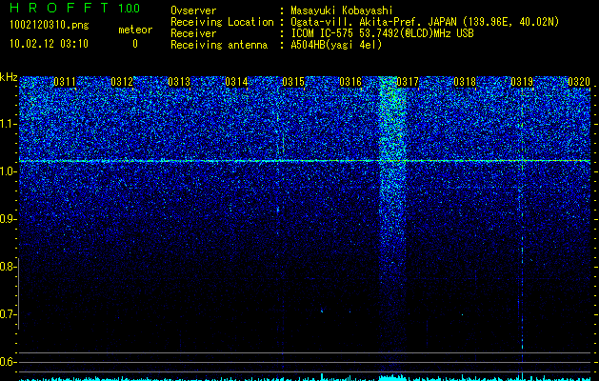Screen dimensions: 599x381
Task: Click the 0318 time marker
Action: click(x=465, y=82)
